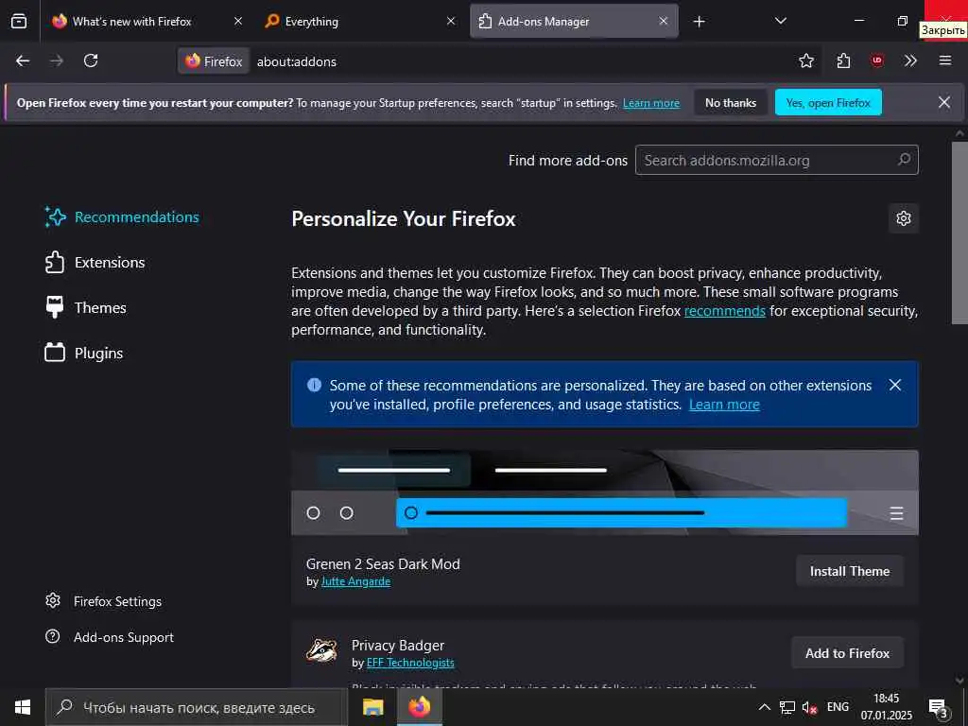Click Yes, open Firefox button
The width and height of the screenshot is (968, 726).
pos(828,102)
